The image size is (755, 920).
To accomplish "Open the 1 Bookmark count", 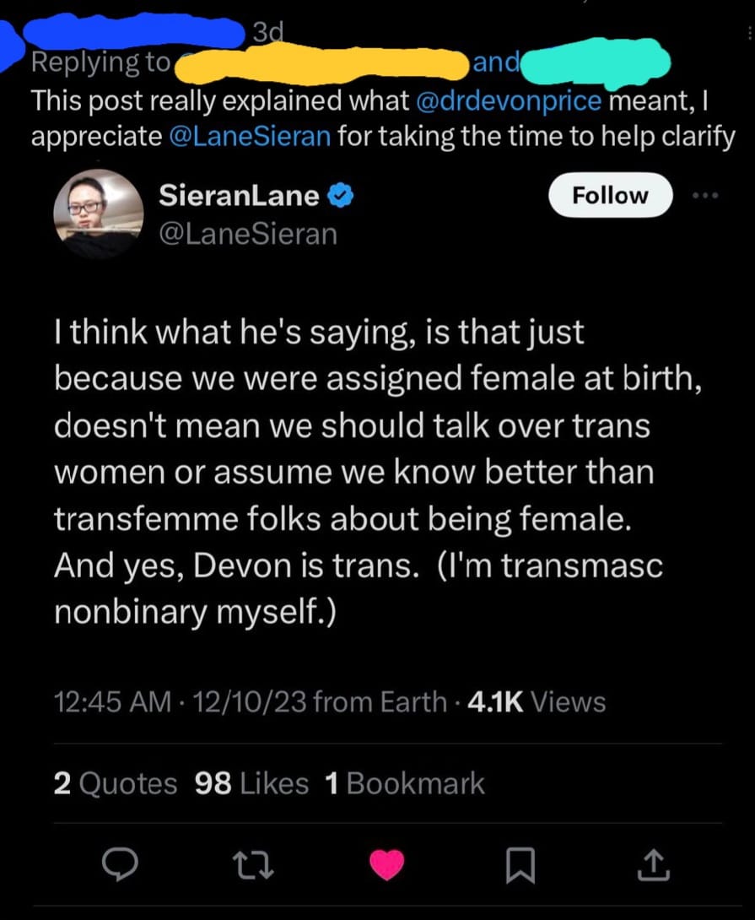I will click(404, 784).
